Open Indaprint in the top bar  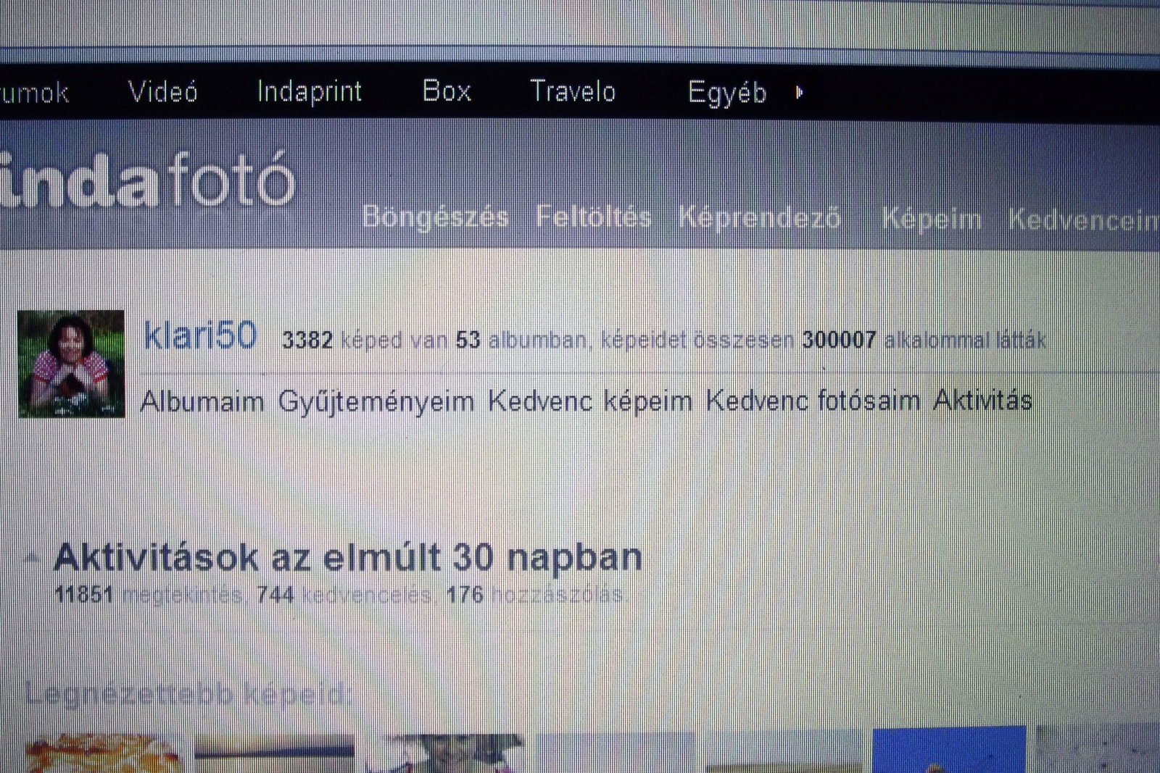(310, 92)
